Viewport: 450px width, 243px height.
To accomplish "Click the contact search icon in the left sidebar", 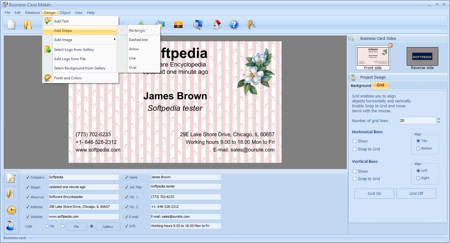I will tap(11, 226).
